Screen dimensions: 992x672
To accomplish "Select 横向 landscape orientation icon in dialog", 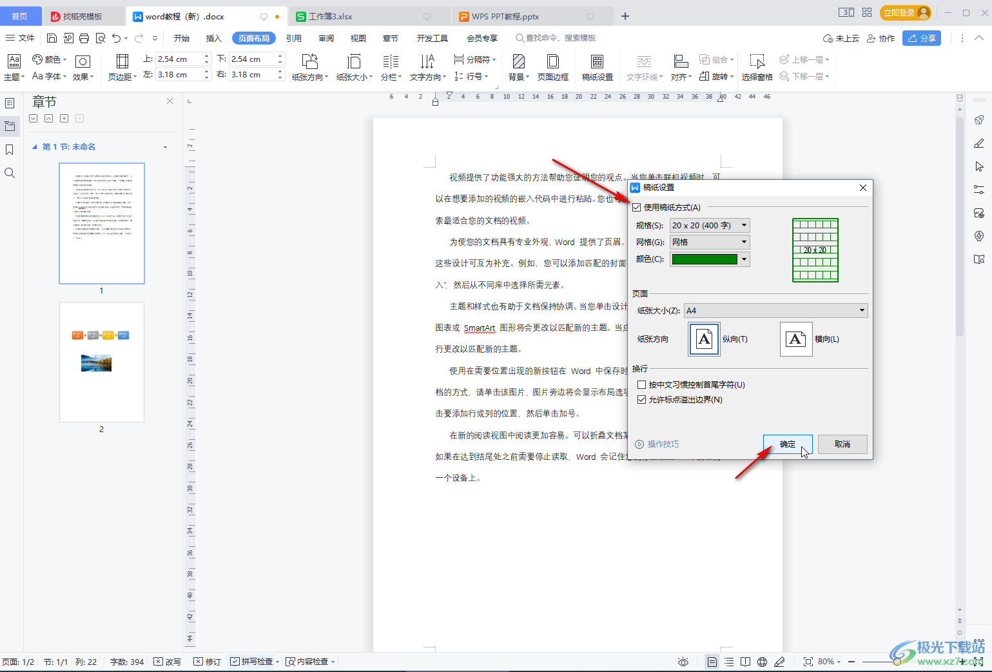I will (x=796, y=339).
